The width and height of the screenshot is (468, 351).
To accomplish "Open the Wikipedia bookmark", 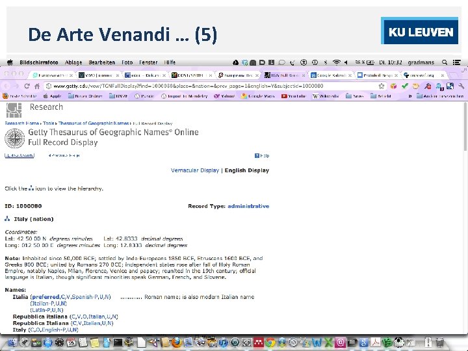I will click(326, 96).
